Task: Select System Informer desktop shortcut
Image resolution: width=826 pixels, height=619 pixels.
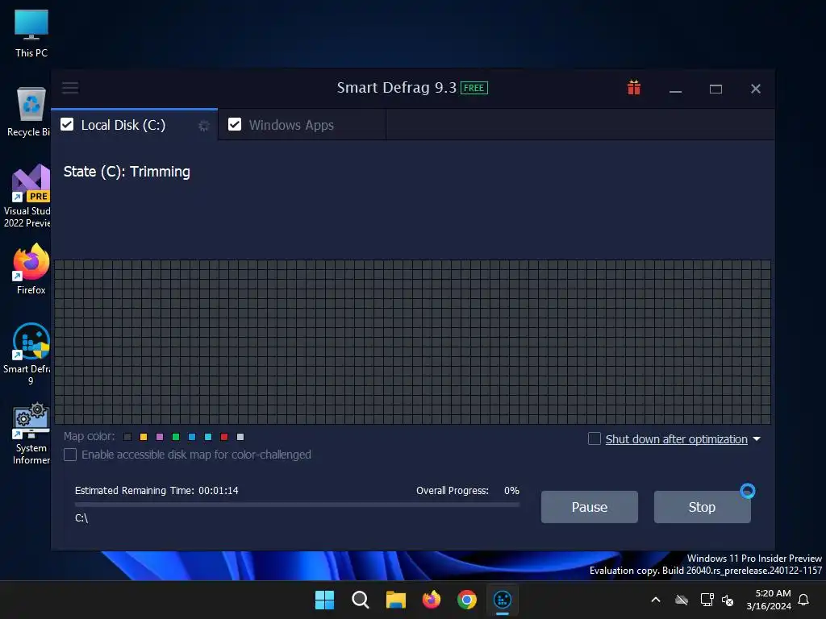Action: pos(31,434)
